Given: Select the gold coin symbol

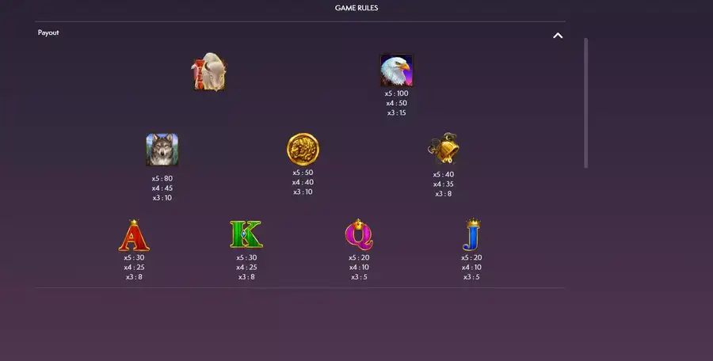Looking at the screenshot, I should 303,149.
